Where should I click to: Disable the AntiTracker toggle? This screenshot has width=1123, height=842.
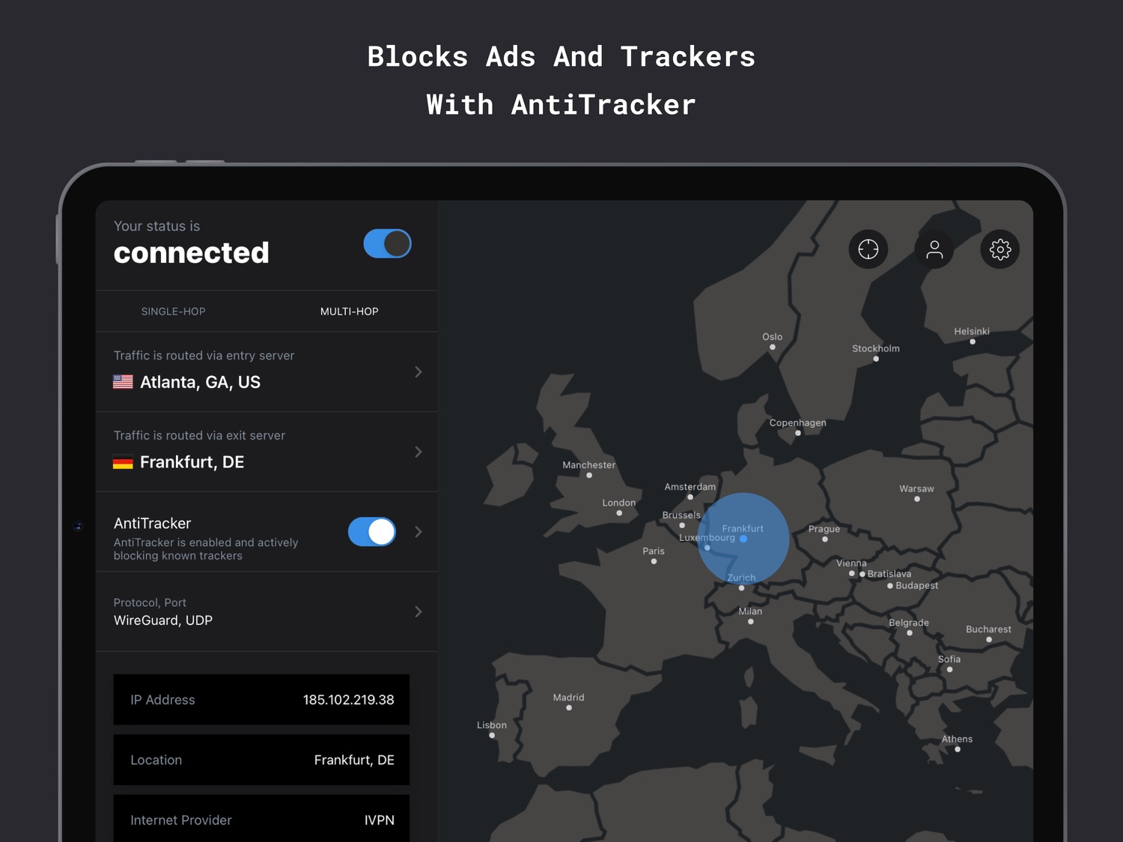(371, 532)
